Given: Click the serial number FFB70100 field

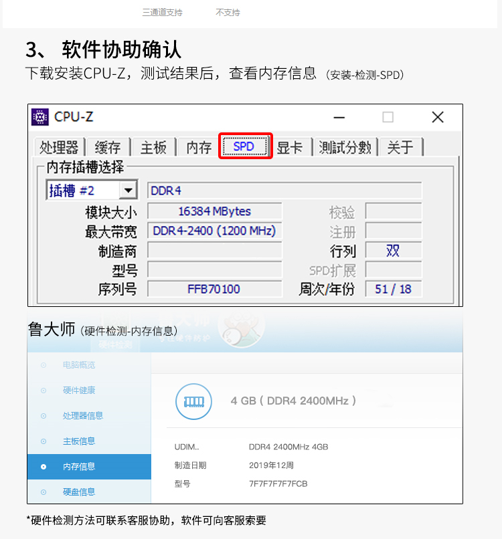Looking at the screenshot, I should 215,289.
